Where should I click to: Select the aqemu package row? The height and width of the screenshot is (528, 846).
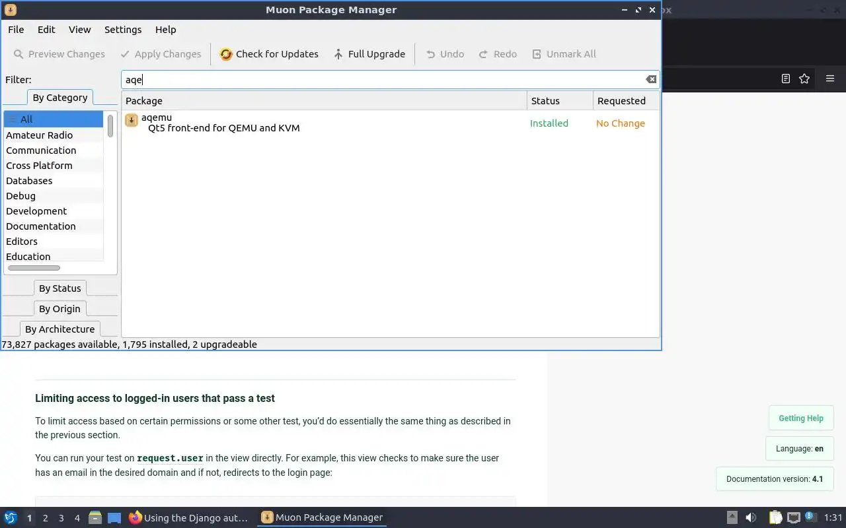tap(390, 123)
